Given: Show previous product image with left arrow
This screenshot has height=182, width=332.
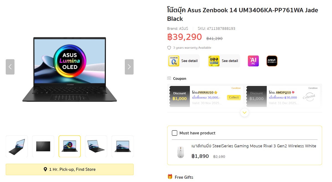Looking at the screenshot, I should pyautogui.click(x=10, y=67).
